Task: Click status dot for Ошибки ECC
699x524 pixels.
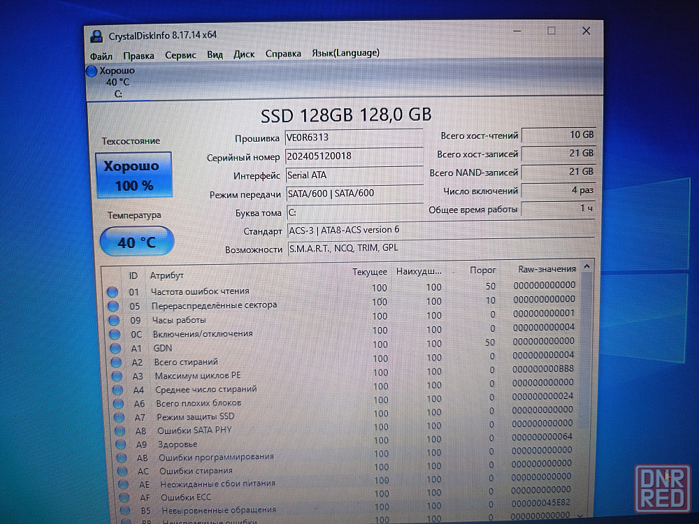Action: pos(124,497)
